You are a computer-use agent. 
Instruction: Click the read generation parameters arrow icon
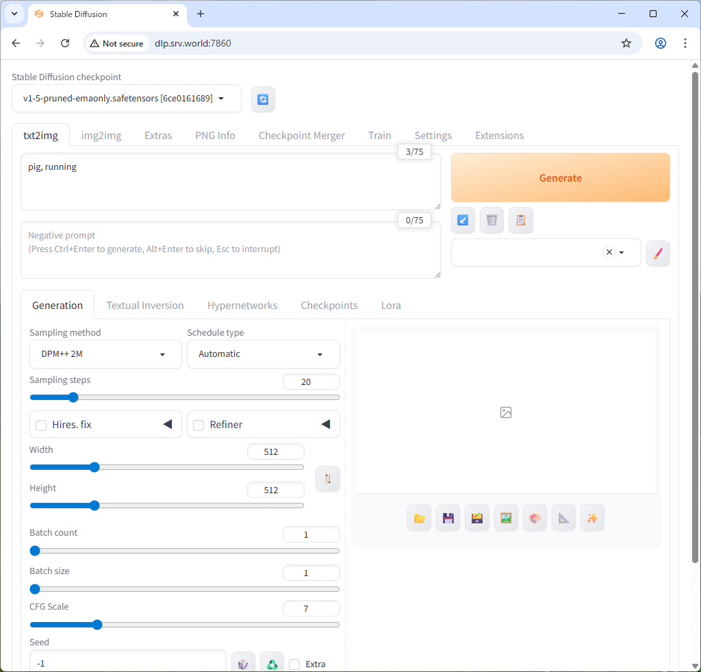463,220
